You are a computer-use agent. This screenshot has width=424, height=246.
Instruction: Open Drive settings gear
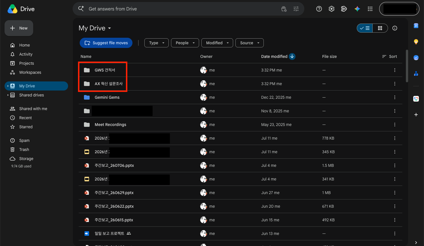click(x=332, y=9)
